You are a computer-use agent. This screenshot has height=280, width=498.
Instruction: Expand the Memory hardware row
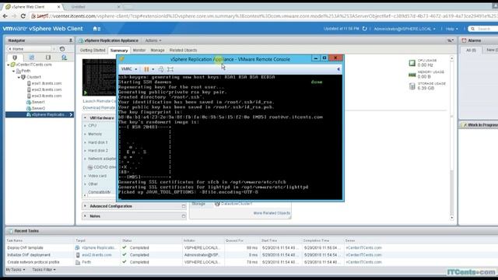tap(85, 134)
